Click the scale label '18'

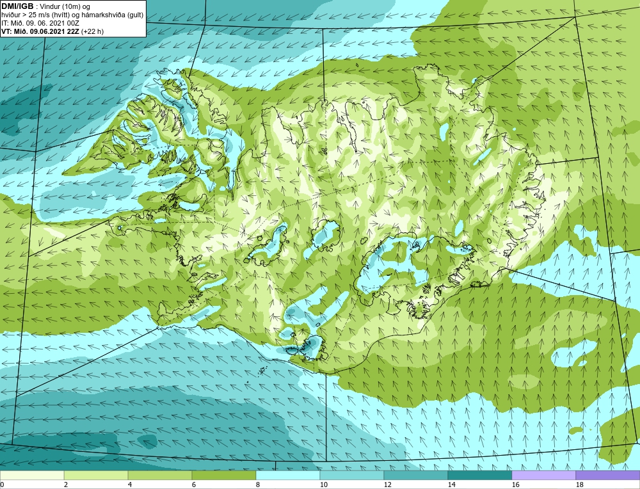(x=580, y=485)
